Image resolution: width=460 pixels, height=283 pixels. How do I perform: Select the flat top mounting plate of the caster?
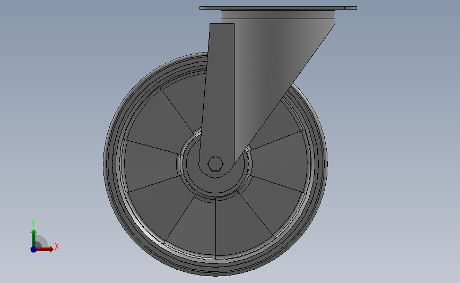point(278,8)
